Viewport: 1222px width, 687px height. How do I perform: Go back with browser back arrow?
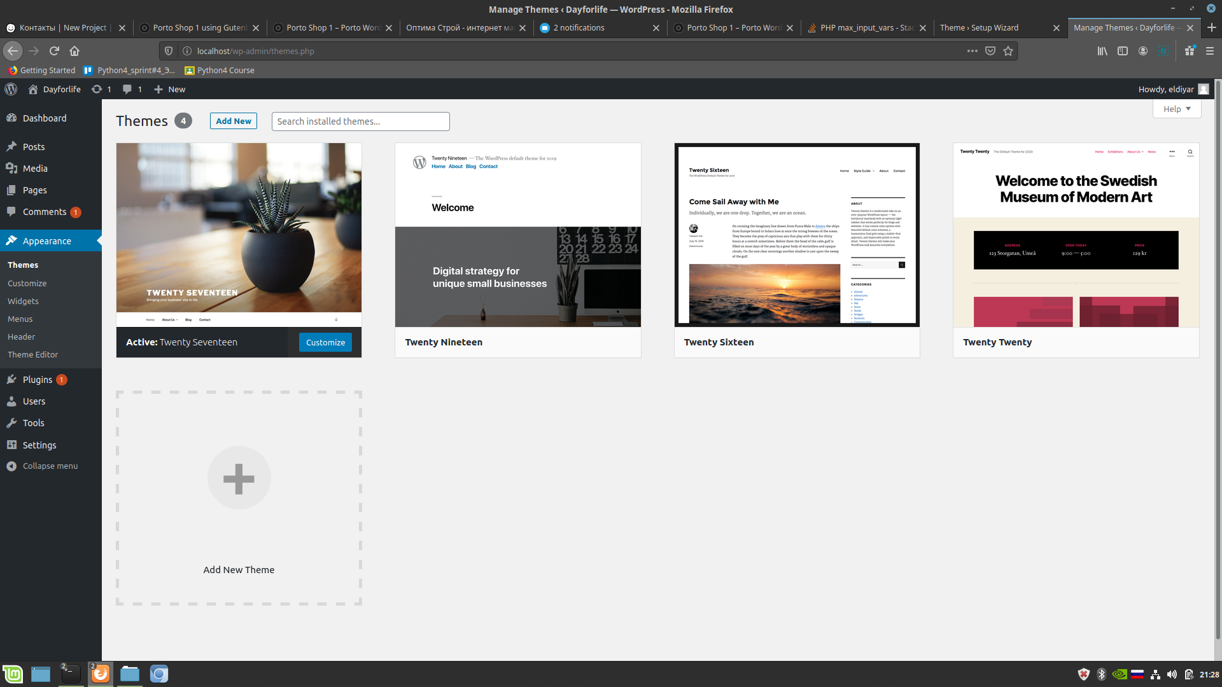coord(13,51)
